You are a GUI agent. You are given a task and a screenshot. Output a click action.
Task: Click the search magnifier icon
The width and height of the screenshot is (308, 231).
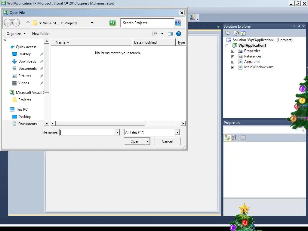coord(178,23)
